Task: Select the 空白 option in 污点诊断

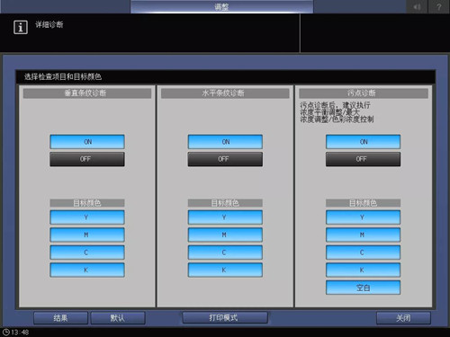Action: click(363, 288)
